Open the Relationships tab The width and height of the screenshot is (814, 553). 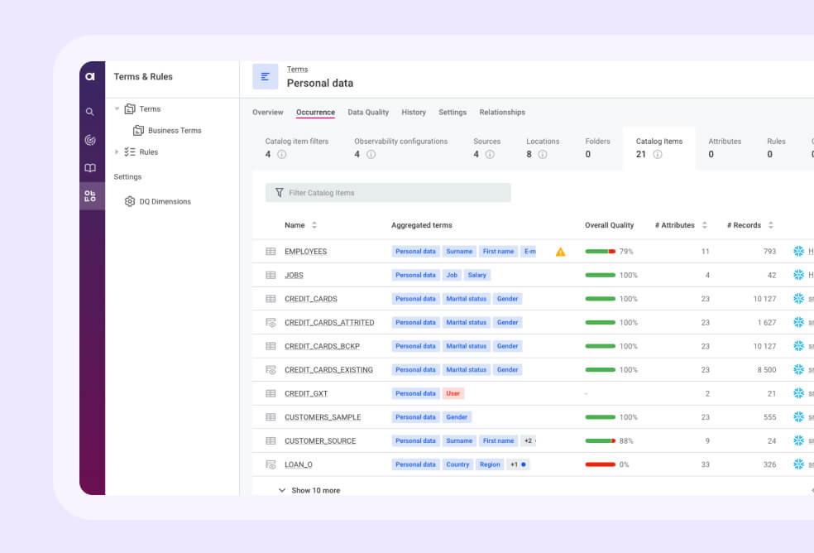(x=502, y=113)
